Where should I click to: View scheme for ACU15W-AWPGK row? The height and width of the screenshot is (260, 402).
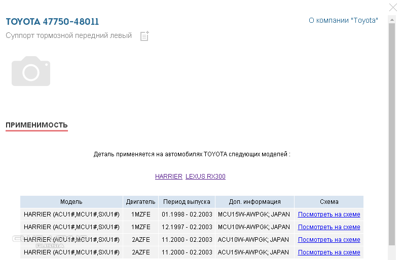[329, 252]
